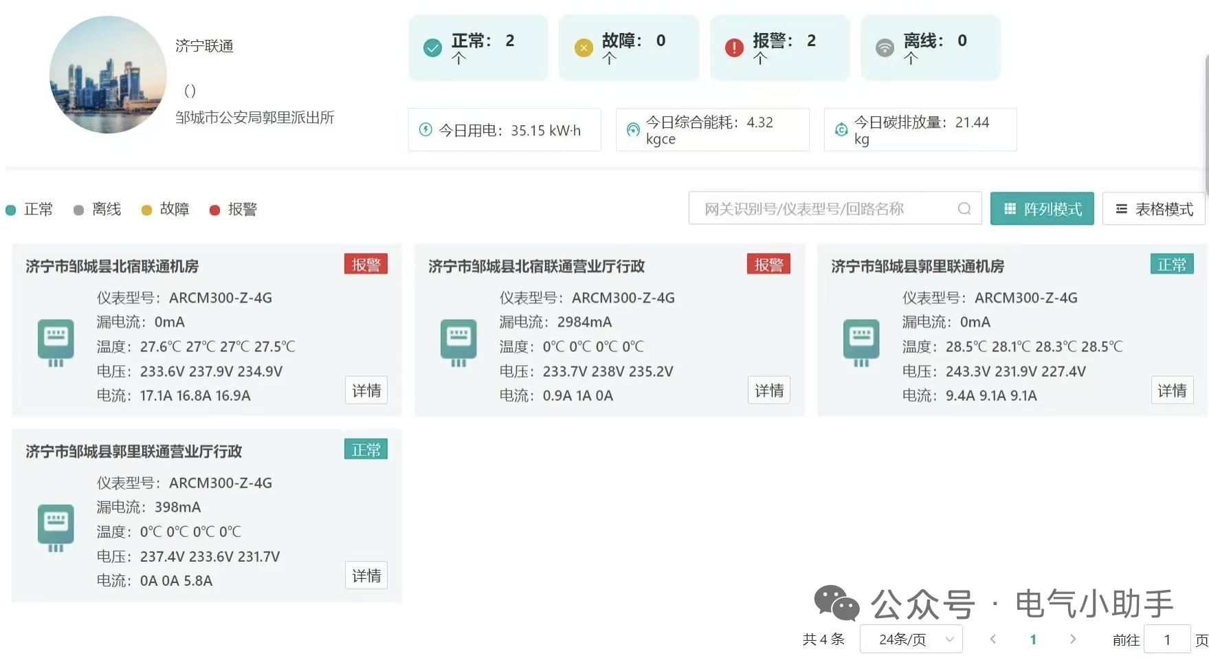The width and height of the screenshot is (1209, 658).
Task: Click 报警 badge on 北宿联通营业厅行政 card
Action: (769, 265)
